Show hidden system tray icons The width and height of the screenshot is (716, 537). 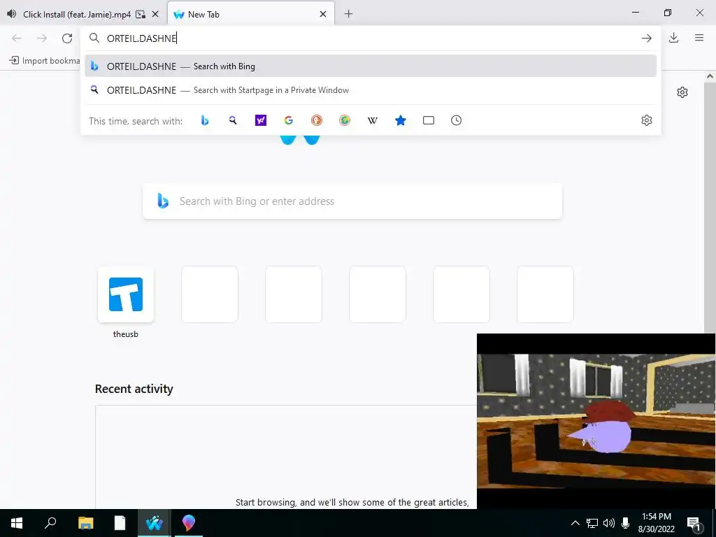[575, 523]
